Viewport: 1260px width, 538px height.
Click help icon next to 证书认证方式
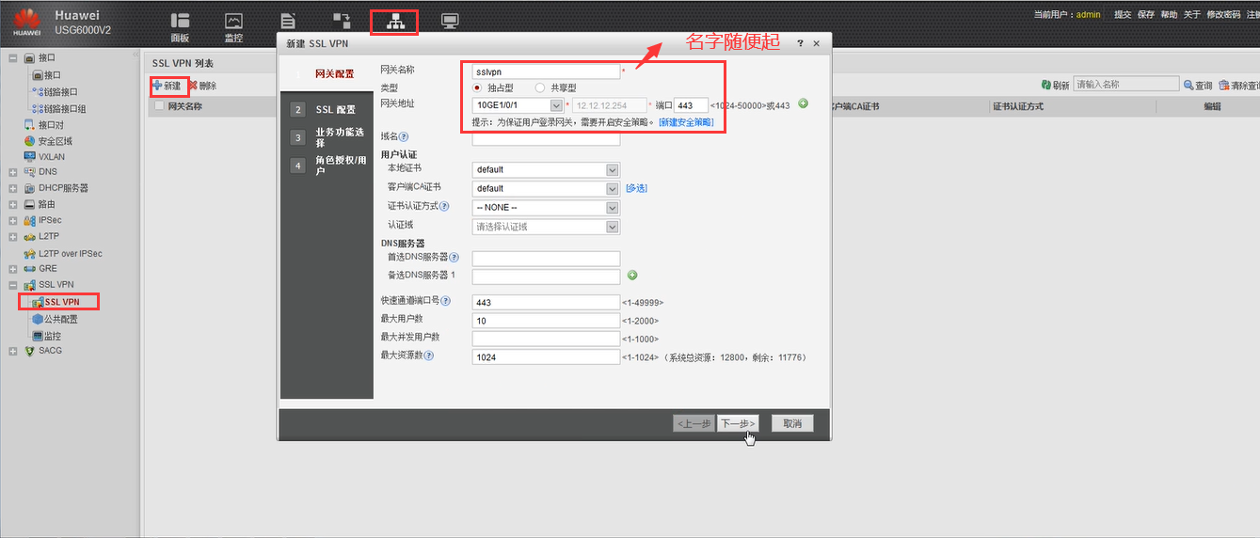[444, 206]
